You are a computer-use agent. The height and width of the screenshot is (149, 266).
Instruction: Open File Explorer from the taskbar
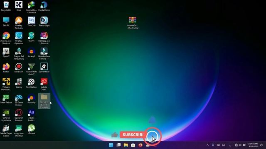coord(126,145)
